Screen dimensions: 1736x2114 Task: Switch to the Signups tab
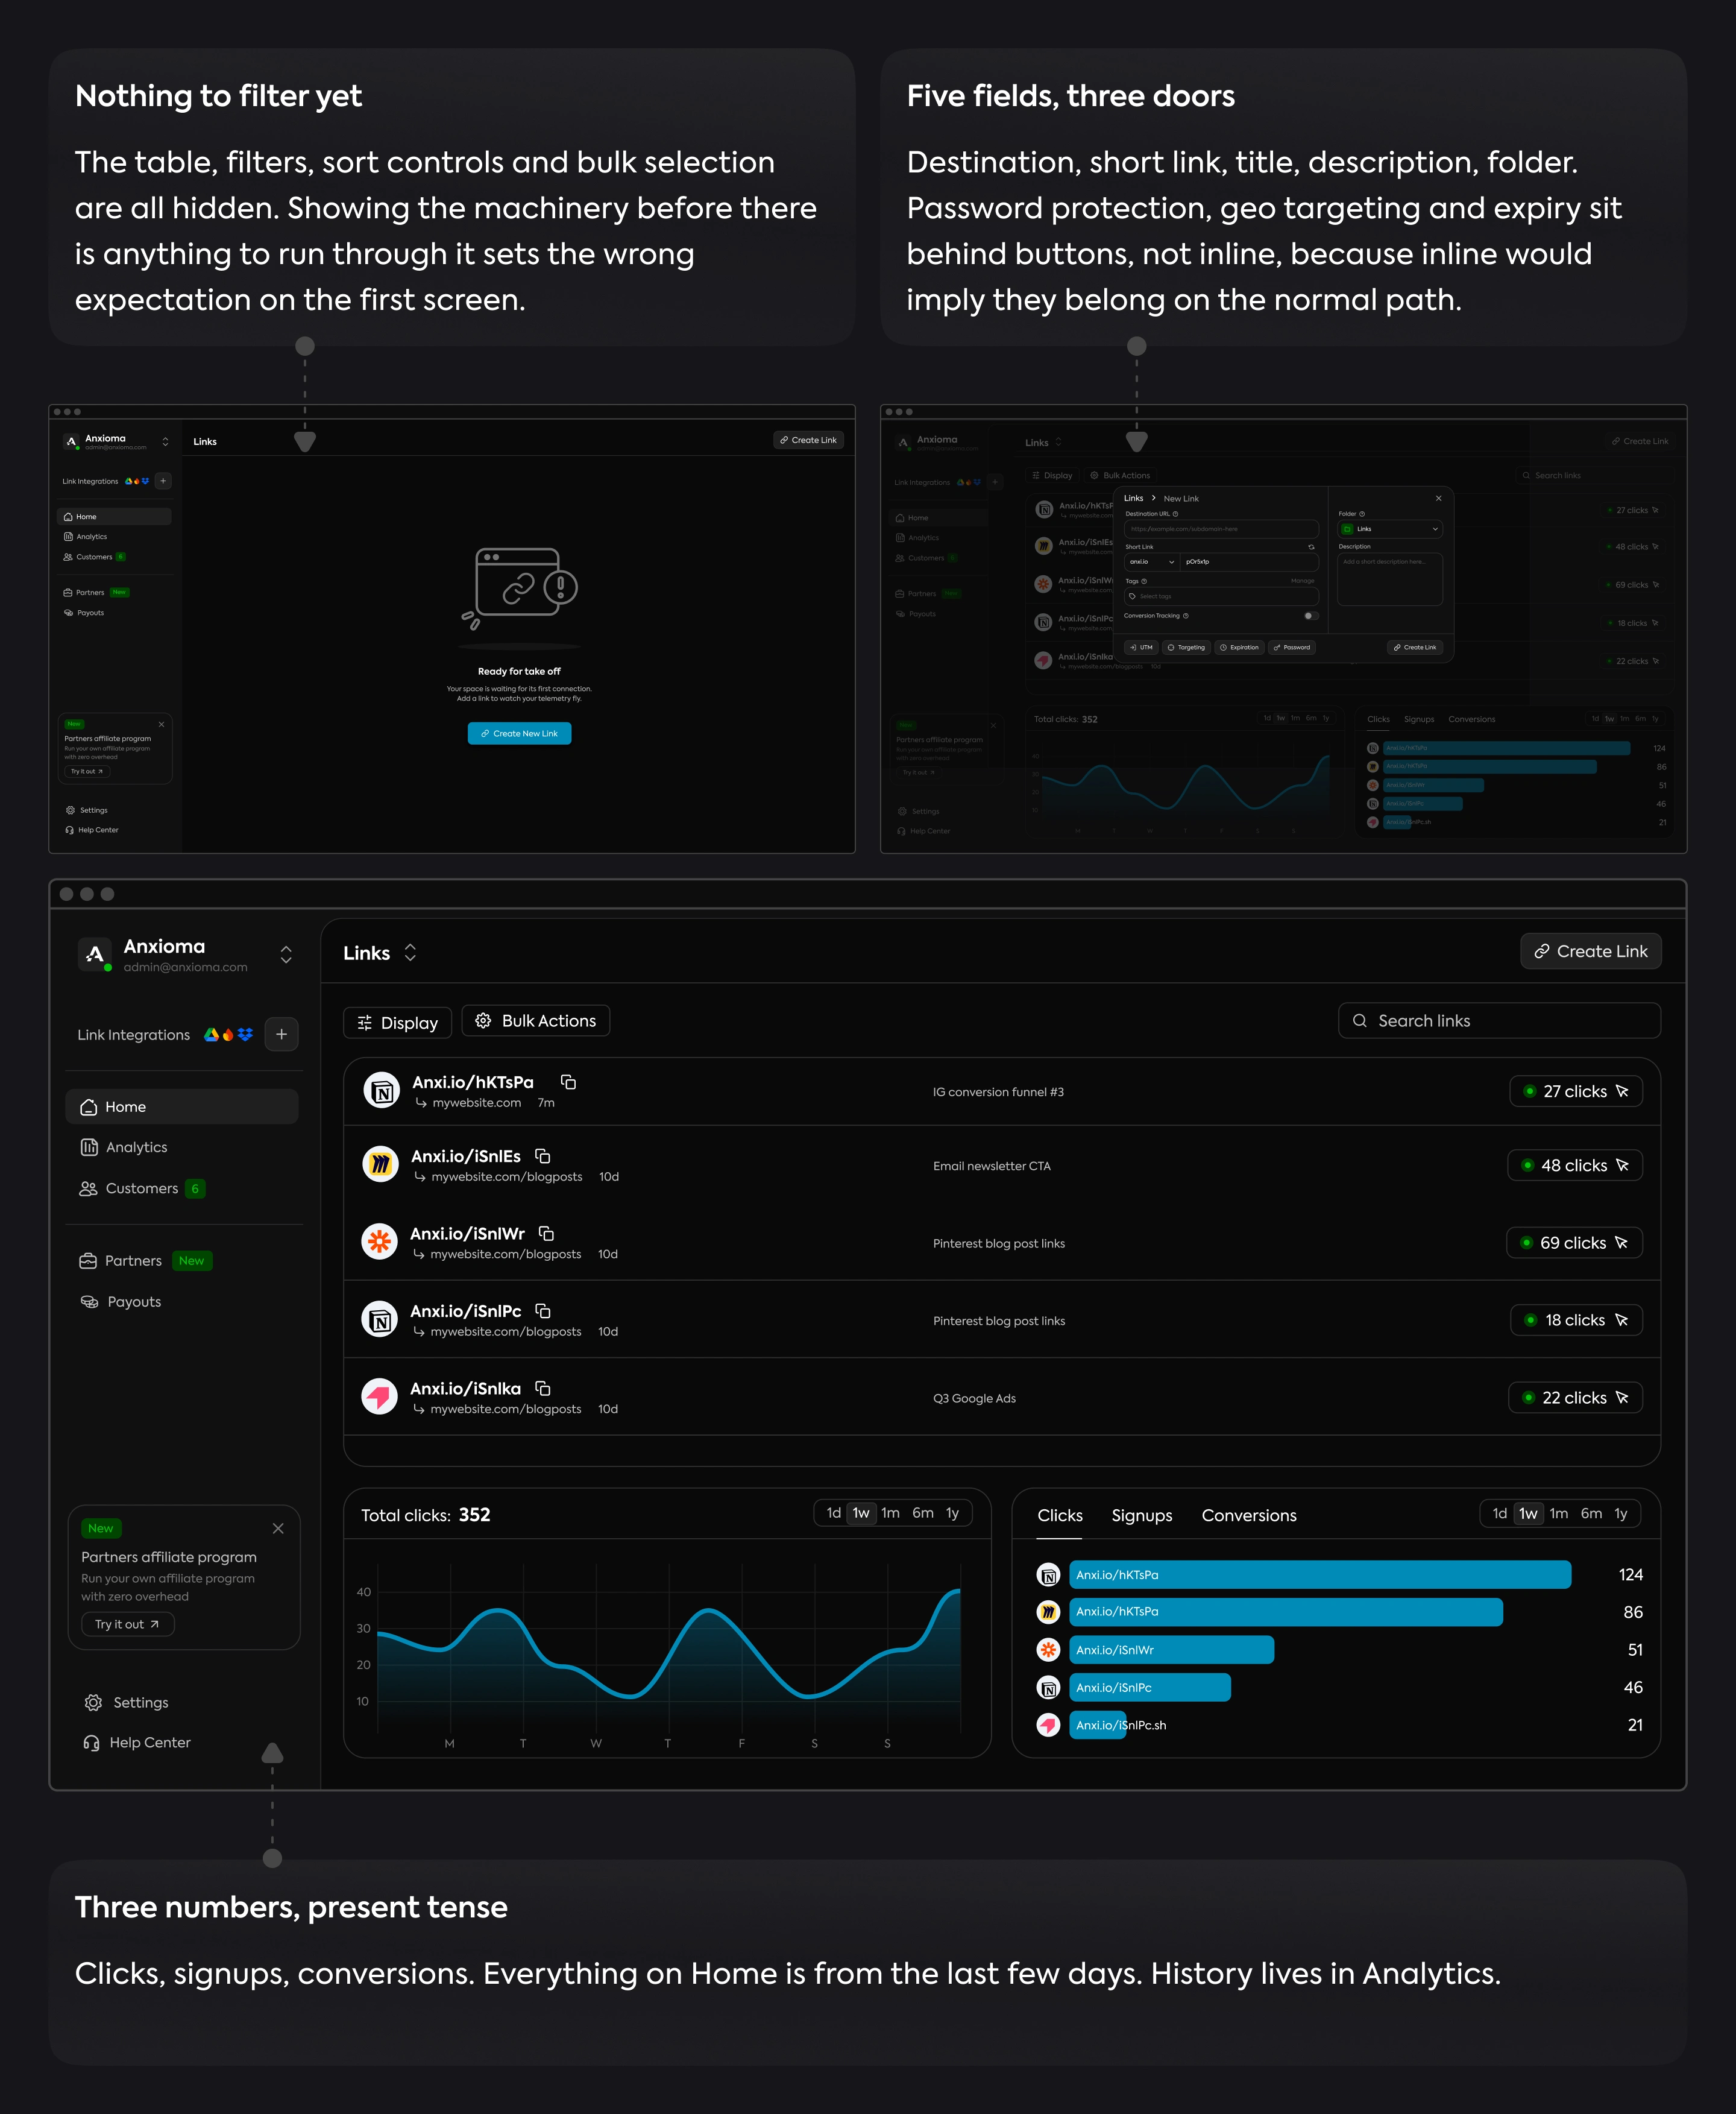pyautogui.click(x=1142, y=1515)
